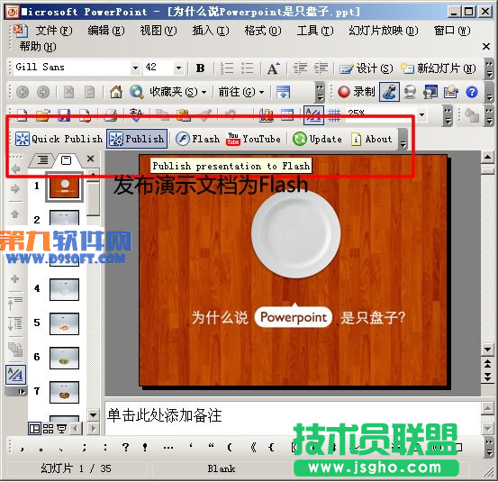Open the About plugin button

coord(371,139)
